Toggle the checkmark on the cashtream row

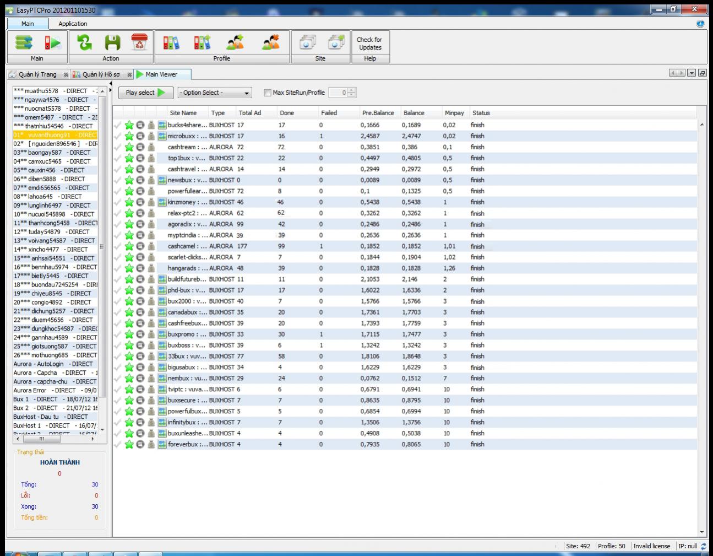pos(117,147)
